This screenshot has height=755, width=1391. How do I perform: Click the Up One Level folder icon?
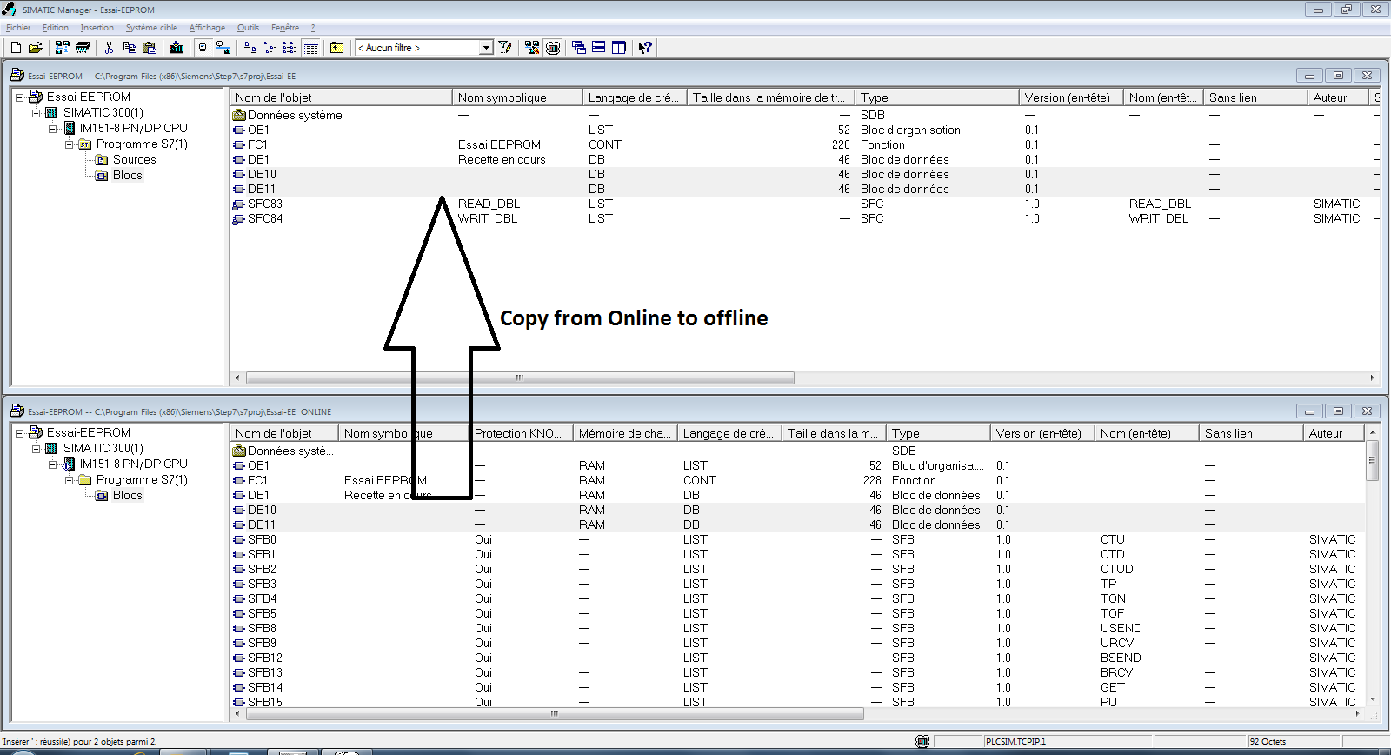(x=337, y=48)
